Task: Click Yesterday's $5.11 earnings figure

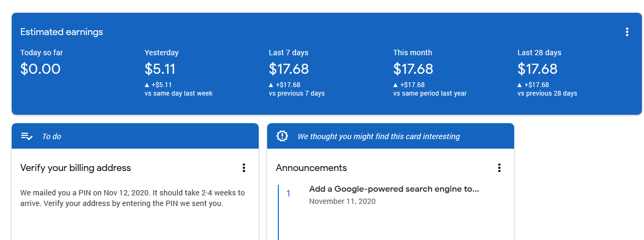Action: [160, 69]
